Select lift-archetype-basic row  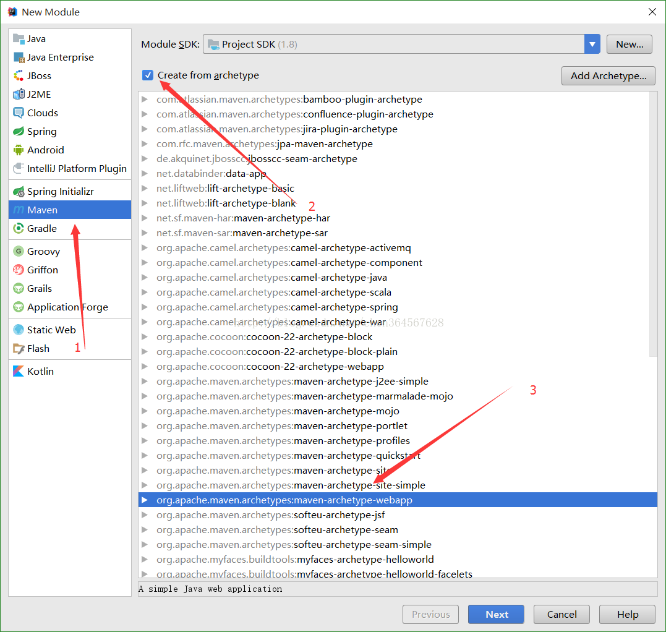pyautogui.click(x=398, y=188)
